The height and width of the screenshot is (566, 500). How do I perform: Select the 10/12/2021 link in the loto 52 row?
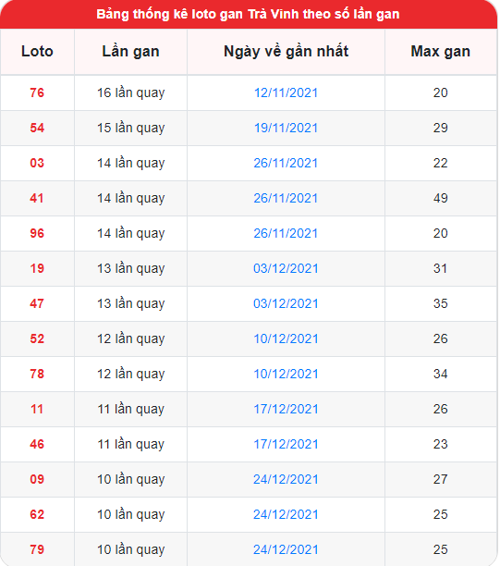tap(286, 338)
